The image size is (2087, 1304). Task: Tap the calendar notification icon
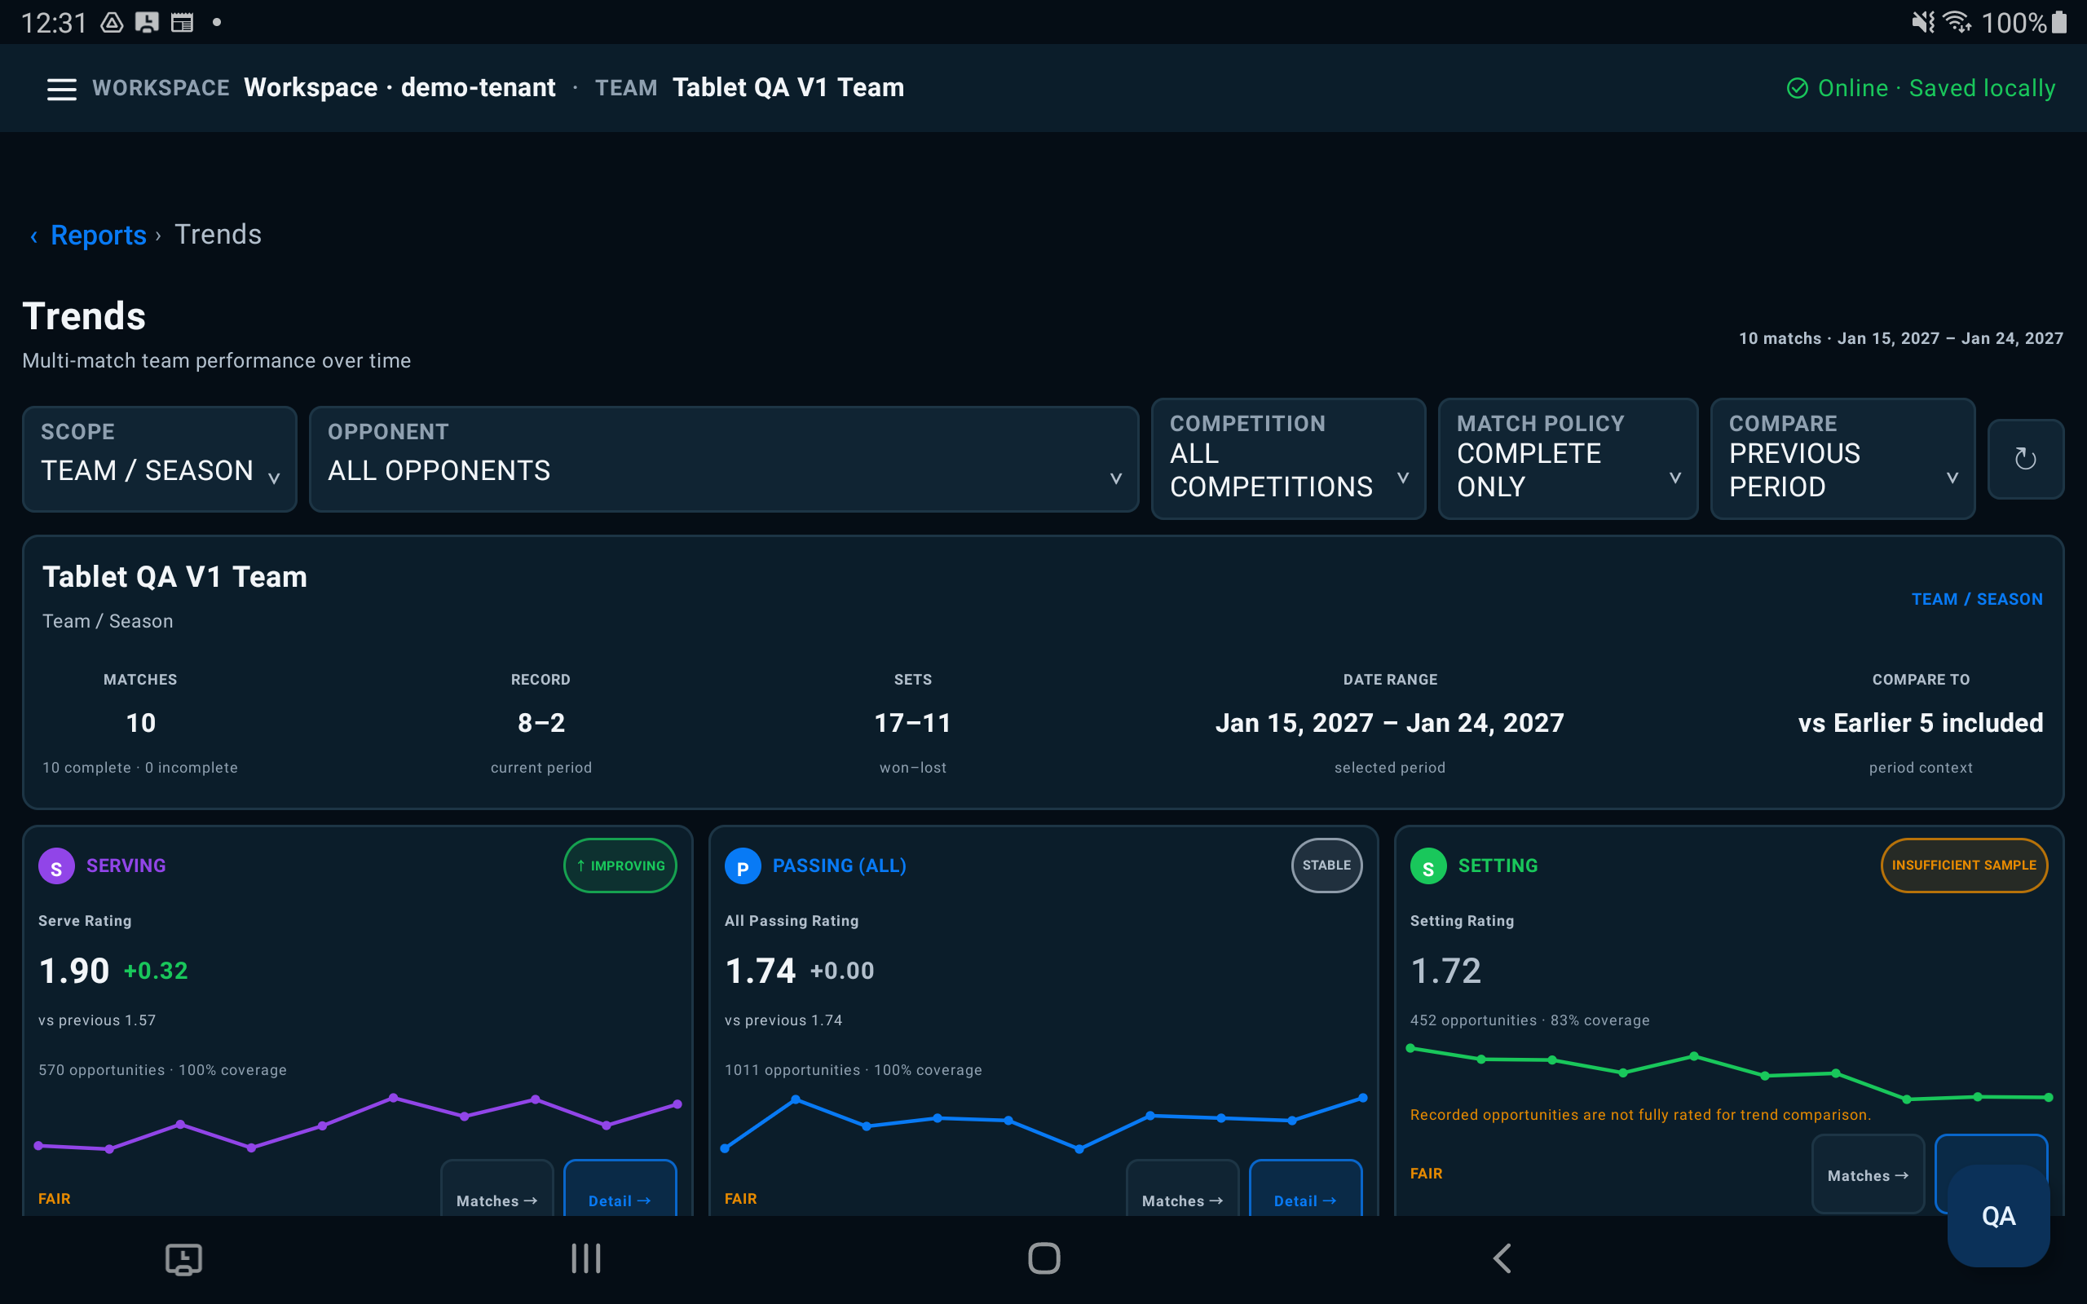pos(182,23)
